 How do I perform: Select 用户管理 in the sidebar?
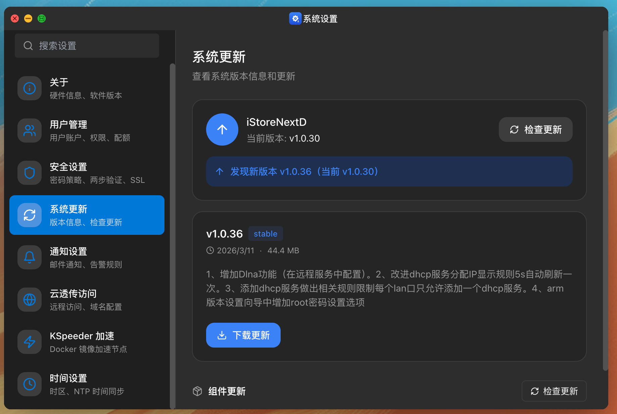pos(87,131)
